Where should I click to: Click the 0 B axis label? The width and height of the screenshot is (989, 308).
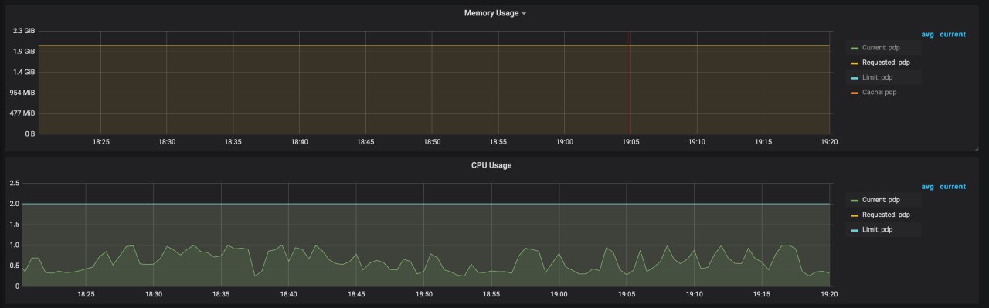[29, 134]
